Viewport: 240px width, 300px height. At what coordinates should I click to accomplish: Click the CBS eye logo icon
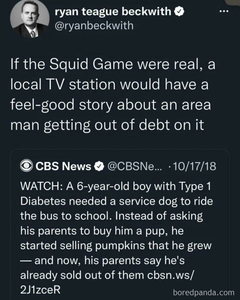tap(26, 166)
